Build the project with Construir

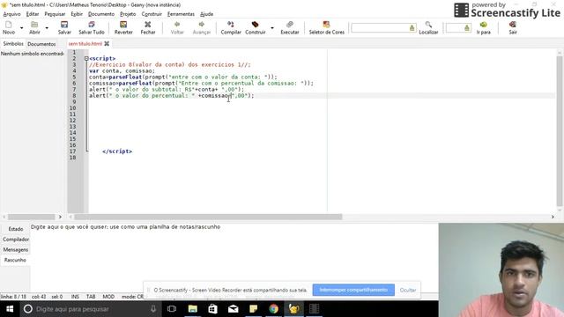click(256, 27)
